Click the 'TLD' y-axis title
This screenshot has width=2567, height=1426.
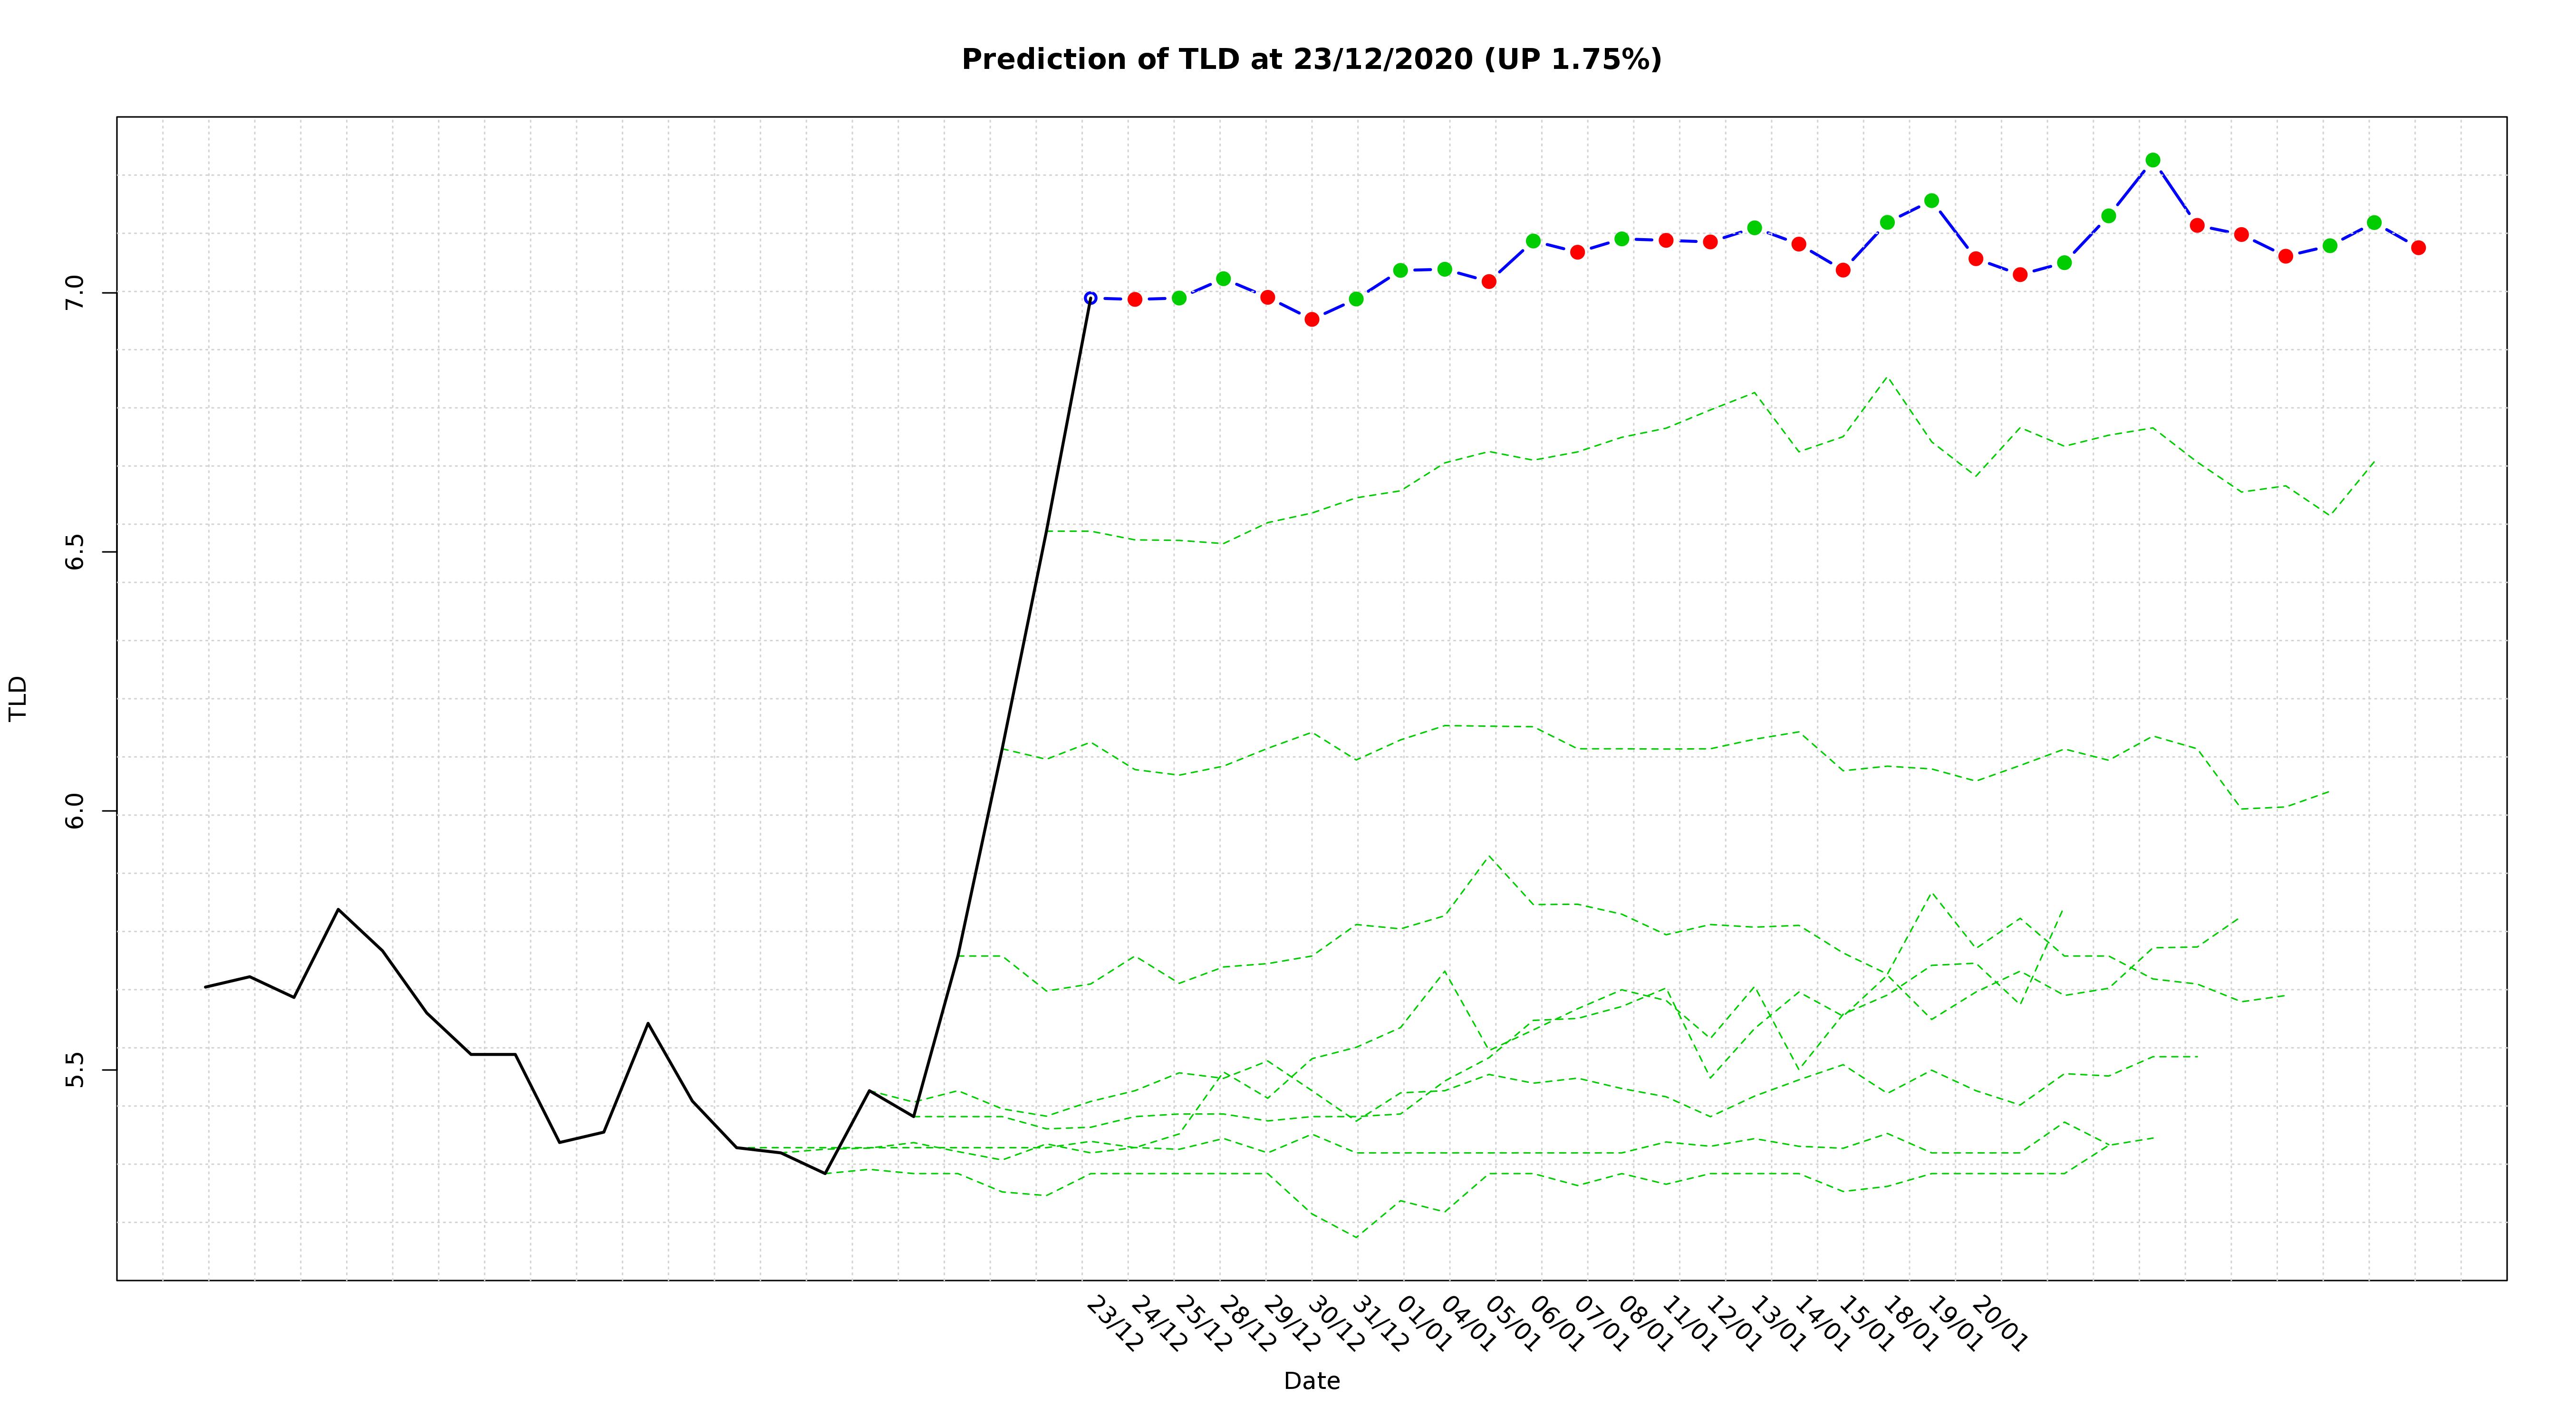point(18,699)
